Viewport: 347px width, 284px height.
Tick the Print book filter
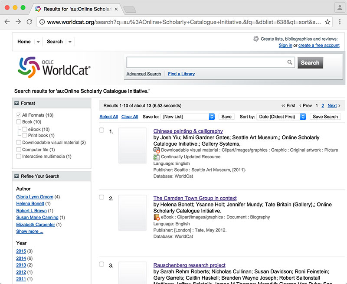(25, 135)
